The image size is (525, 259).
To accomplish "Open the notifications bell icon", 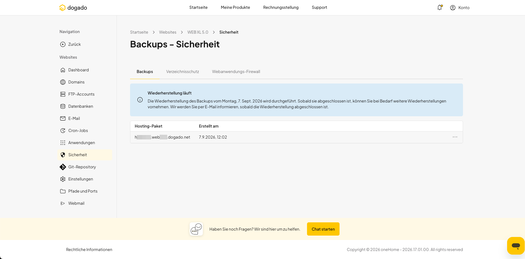I will click(x=440, y=7).
